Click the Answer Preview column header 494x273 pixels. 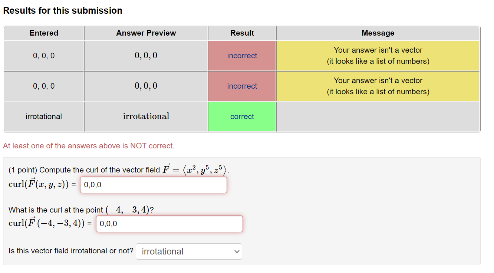click(x=146, y=33)
